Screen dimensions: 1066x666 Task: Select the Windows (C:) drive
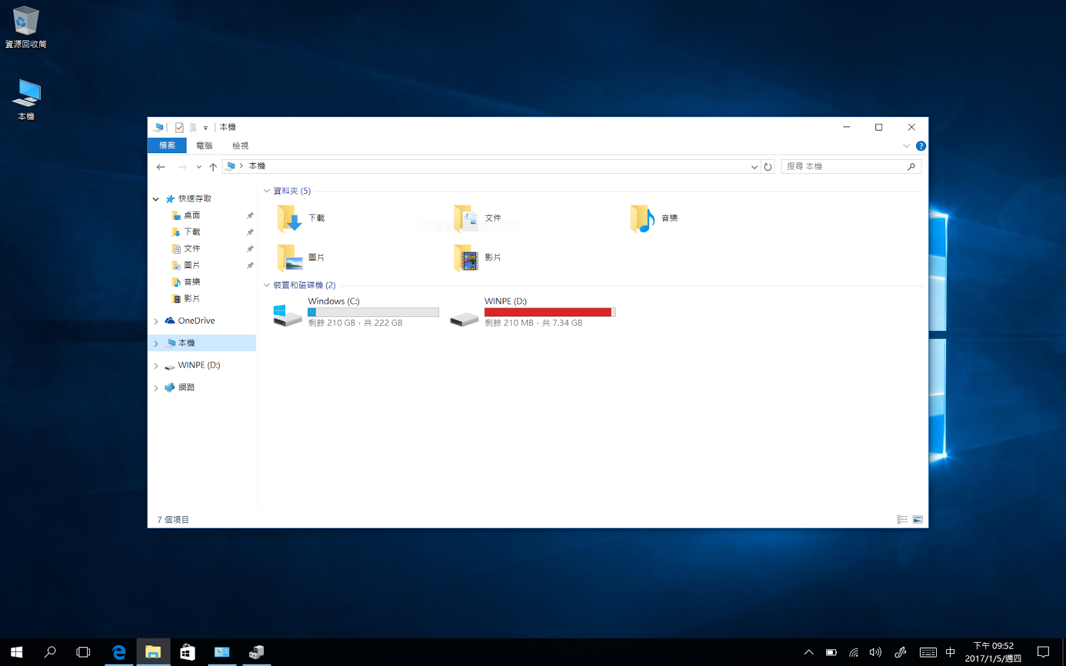[356, 312]
